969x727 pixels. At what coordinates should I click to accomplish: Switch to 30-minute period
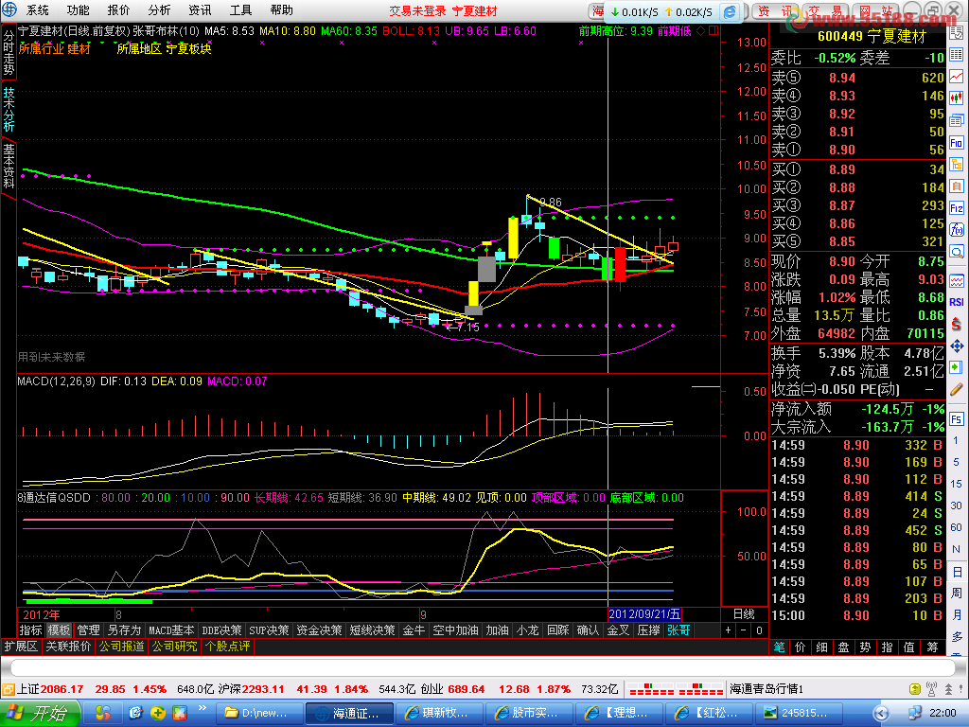click(956, 505)
